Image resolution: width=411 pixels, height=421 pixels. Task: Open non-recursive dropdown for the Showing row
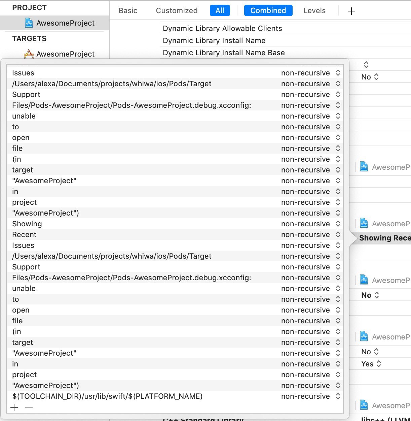tap(311, 224)
